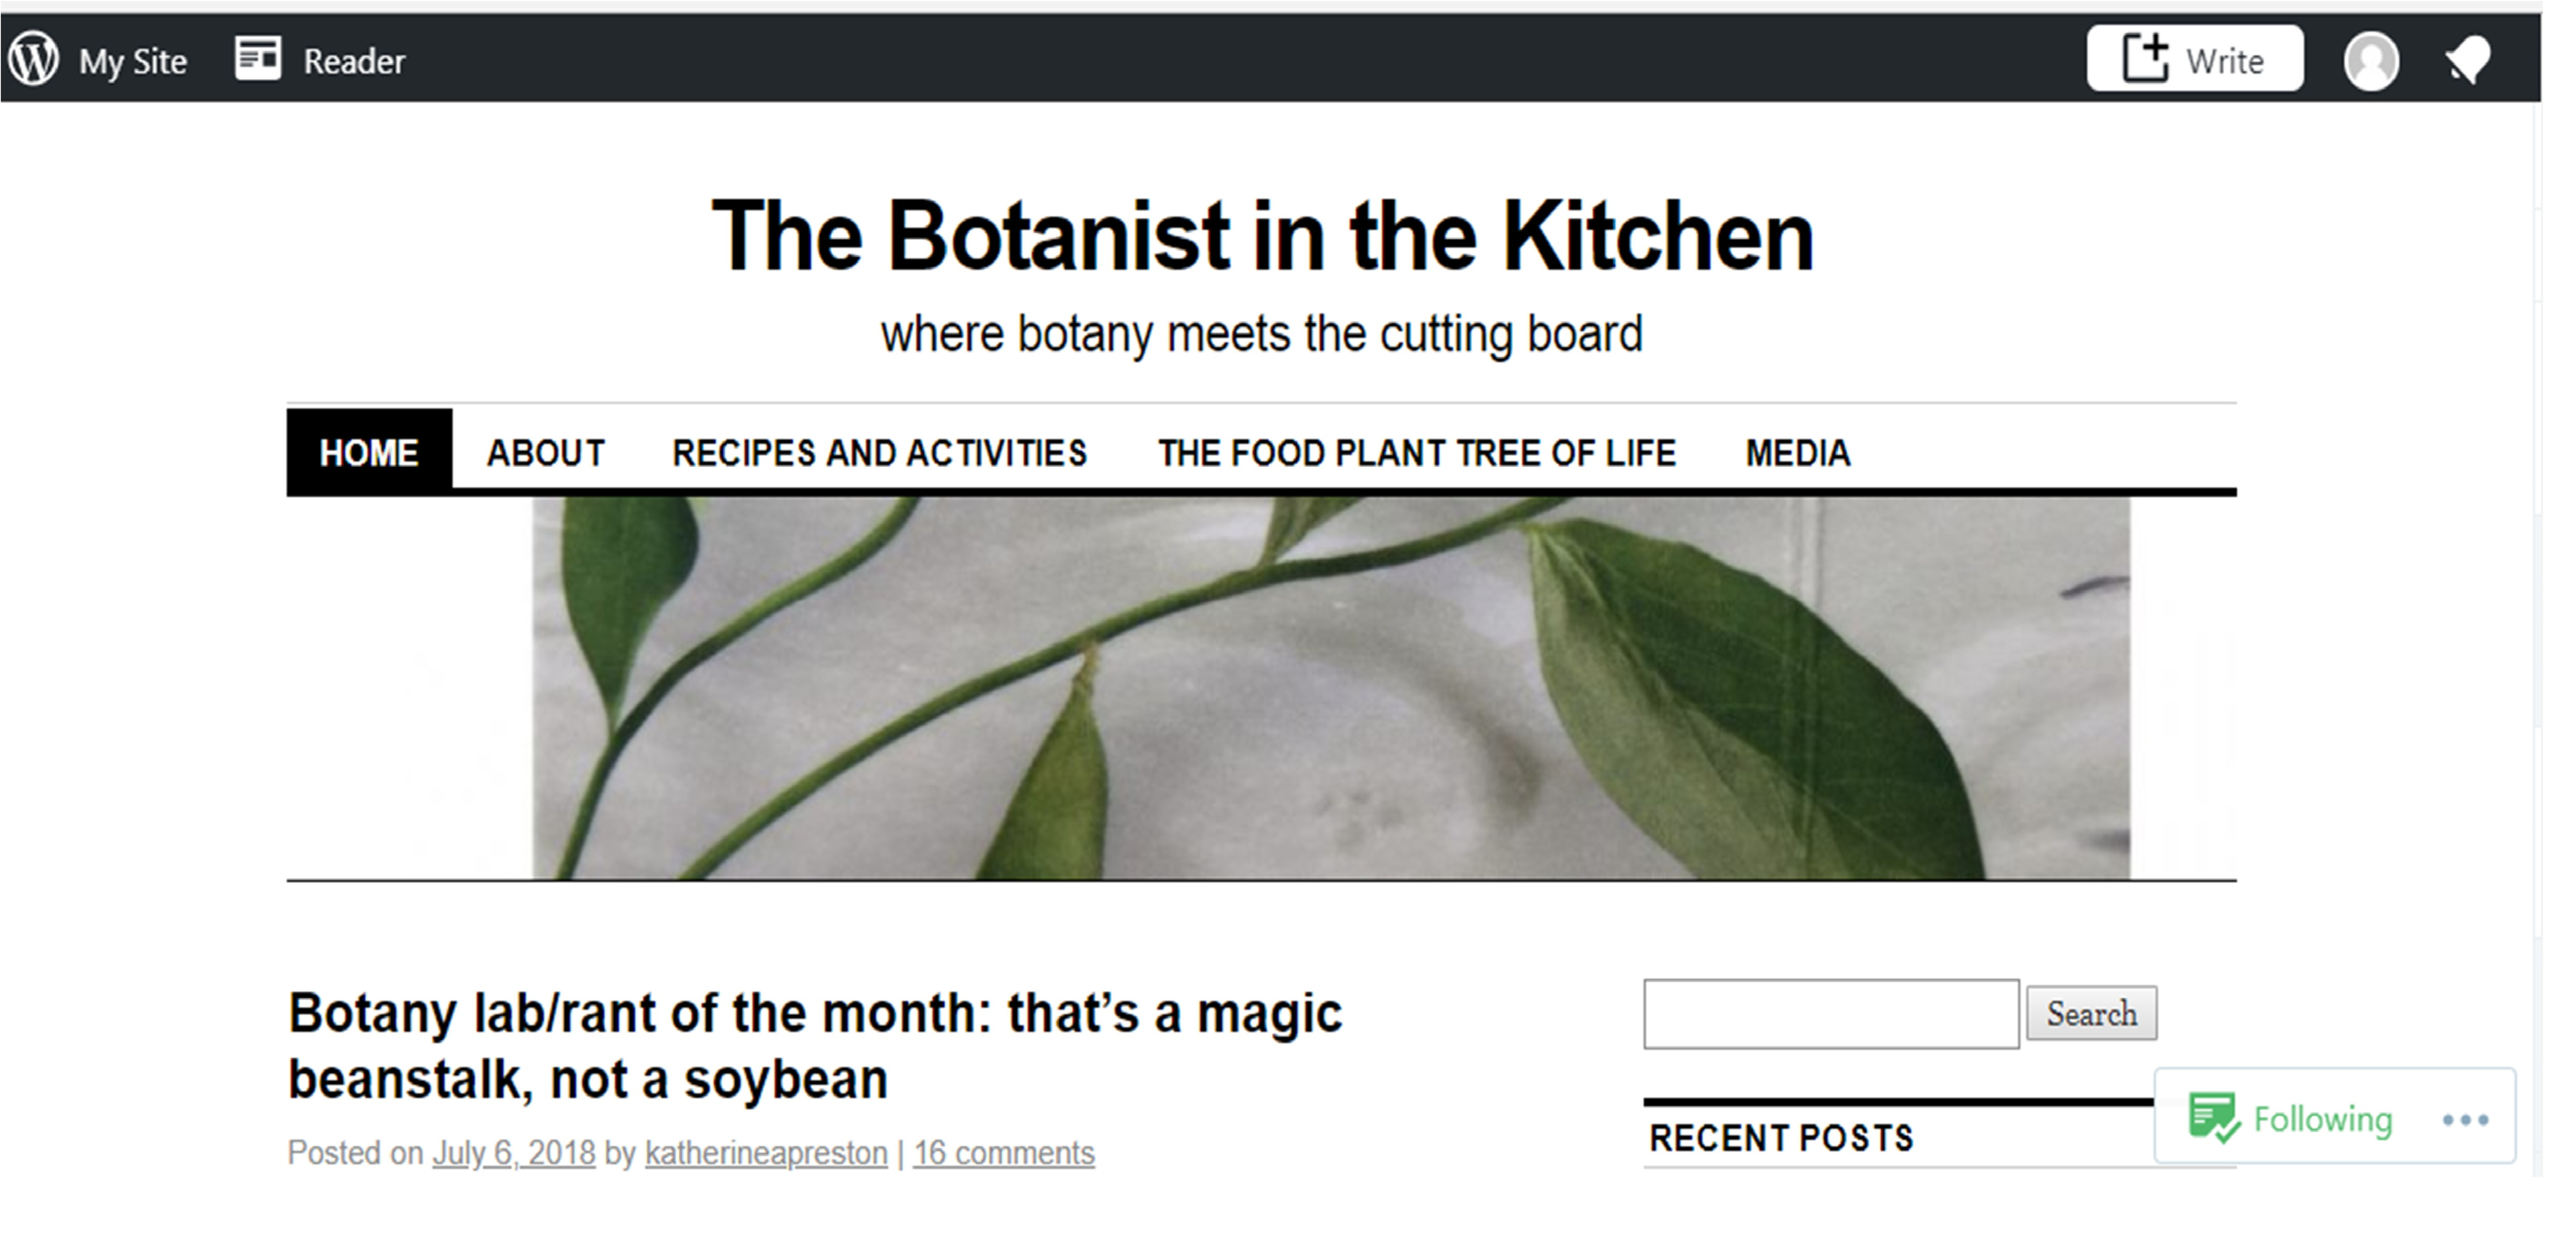Screen dimensions: 2576x1246
Task: Open The Food Plant Tree of Life
Action: tap(1416, 453)
